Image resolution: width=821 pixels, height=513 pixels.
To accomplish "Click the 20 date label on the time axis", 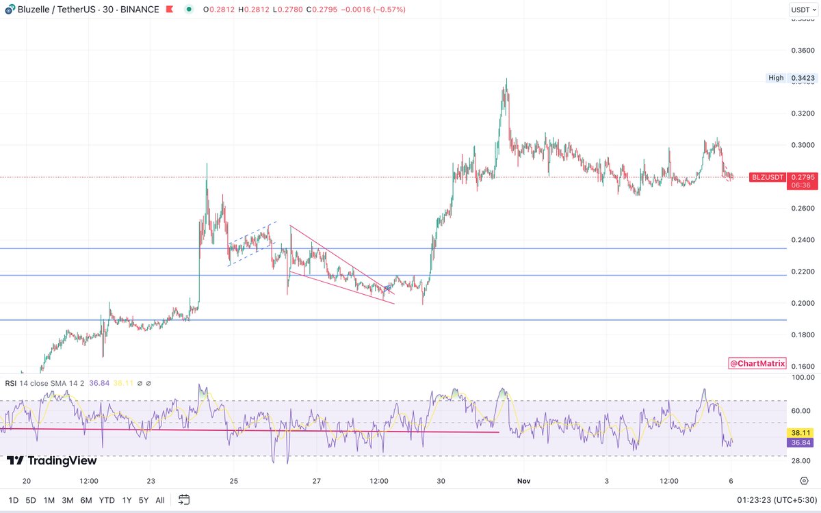I will pos(27,481).
